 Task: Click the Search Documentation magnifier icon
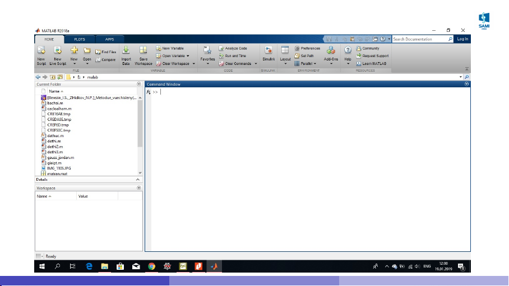(x=450, y=39)
